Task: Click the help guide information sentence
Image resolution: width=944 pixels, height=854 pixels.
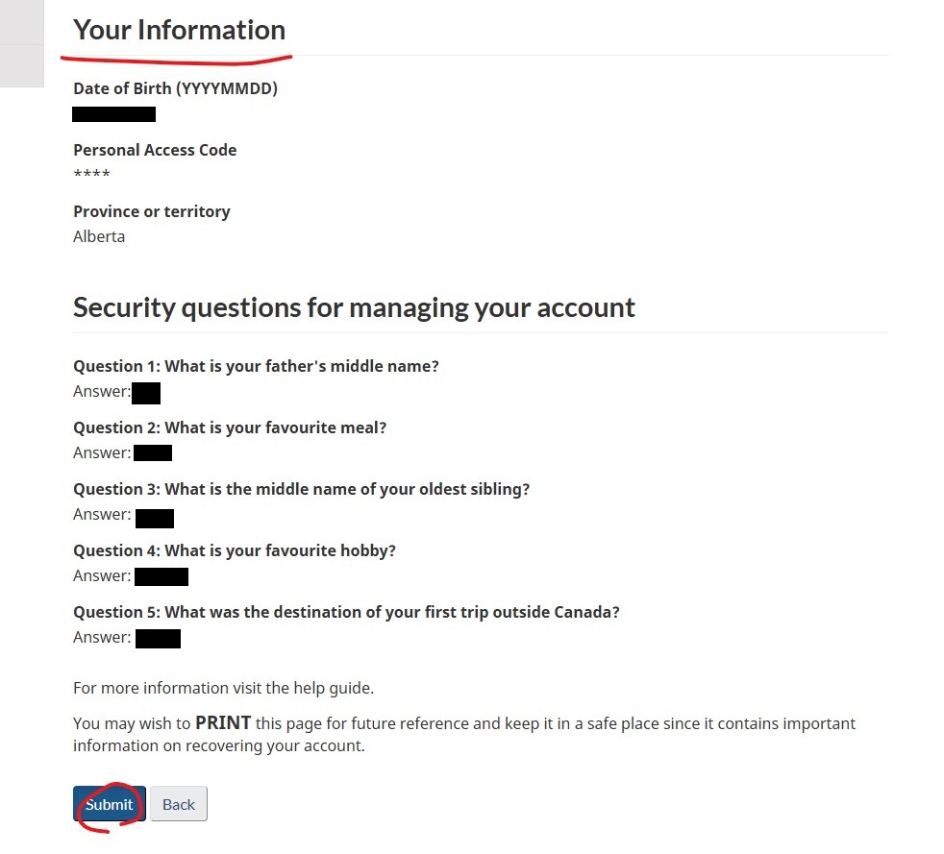Action: click(x=223, y=688)
